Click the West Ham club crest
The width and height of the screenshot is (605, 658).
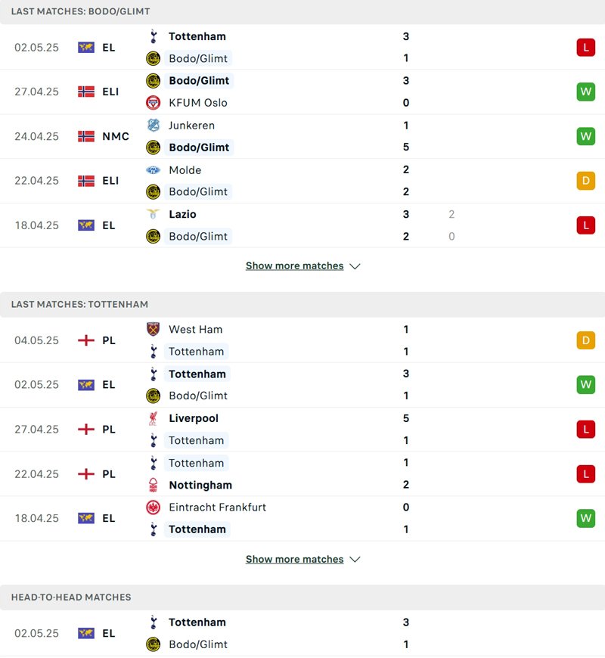(x=151, y=329)
